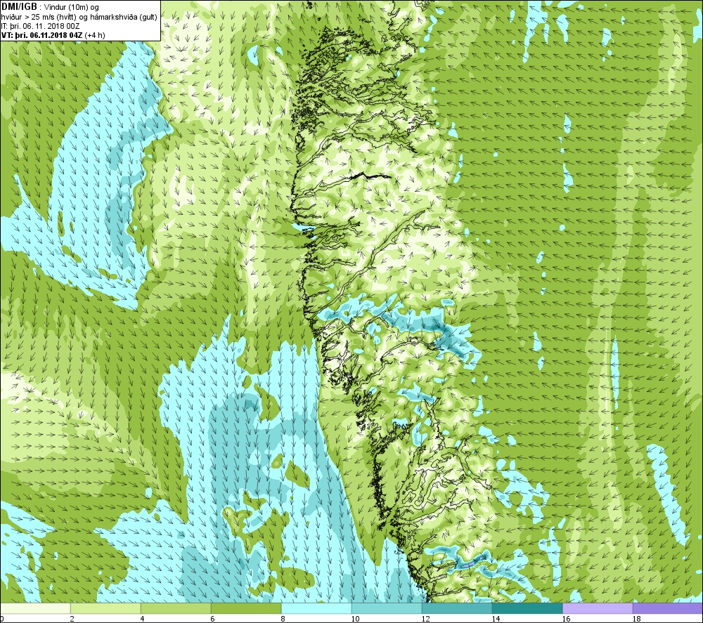Viewport: 703px width, 623px height.
Task: Click the legend scale label "16"
Action: click(566, 619)
